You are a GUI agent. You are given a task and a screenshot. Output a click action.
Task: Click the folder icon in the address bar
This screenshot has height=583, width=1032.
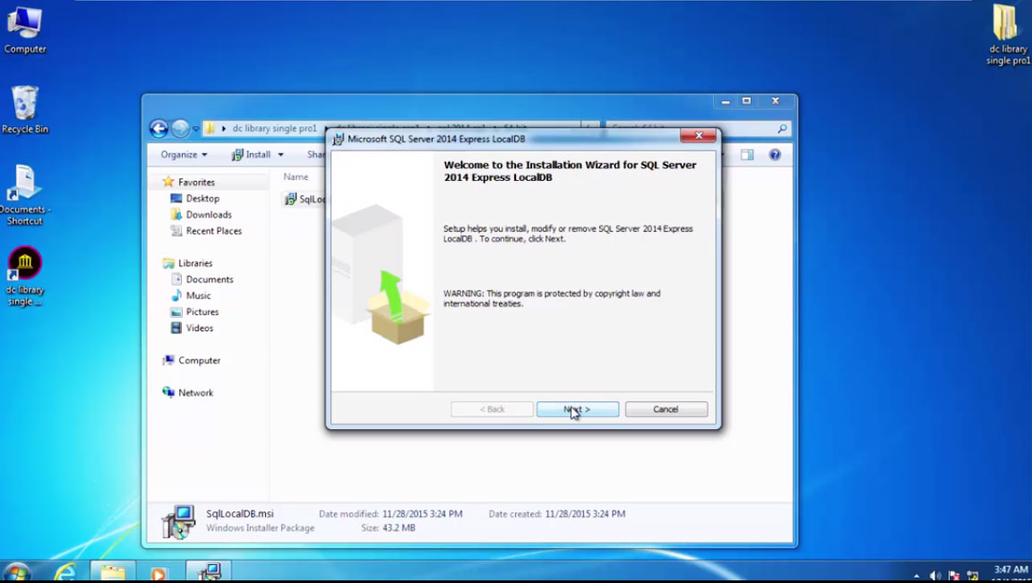pos(210,128)
